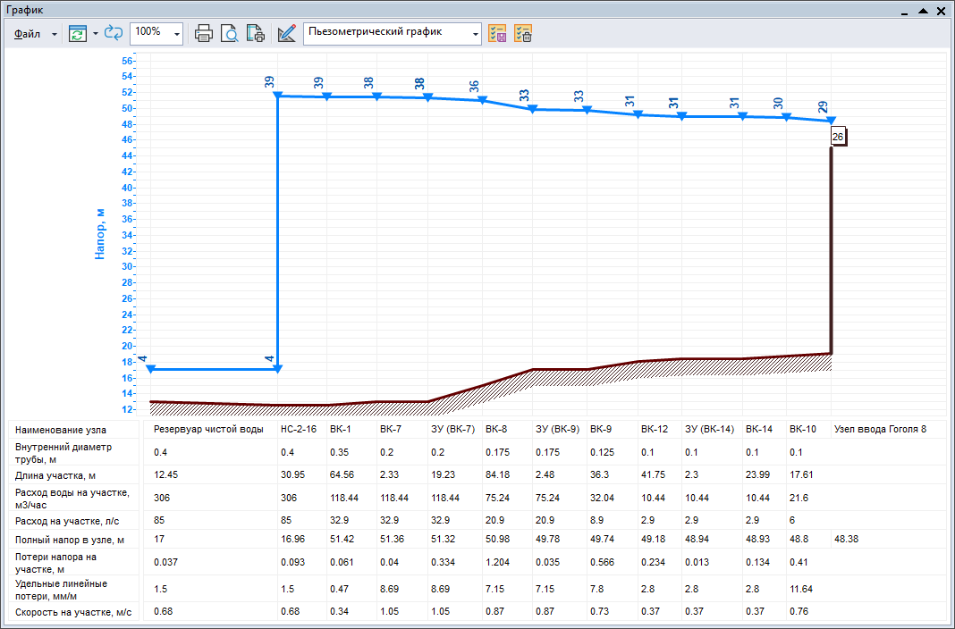The image size is (955, 629).
Task: Open graph settings ruler-pencil icon
Action: [x=286, y=34]
